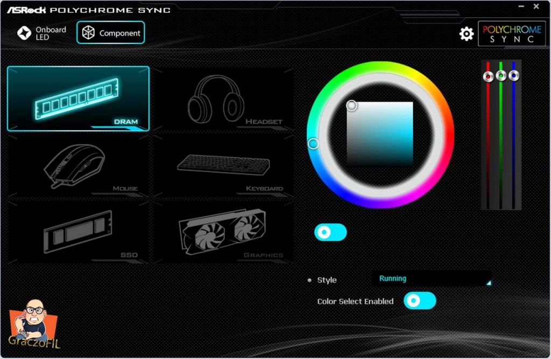This screenshot has height=359, width=551.
Task: Select the DRAM component tile
Action: (x=78, y=98)
